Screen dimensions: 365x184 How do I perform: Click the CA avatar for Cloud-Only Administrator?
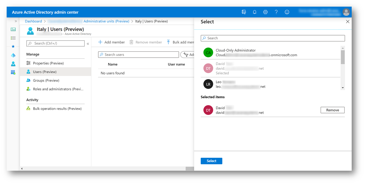click(208, 53)
